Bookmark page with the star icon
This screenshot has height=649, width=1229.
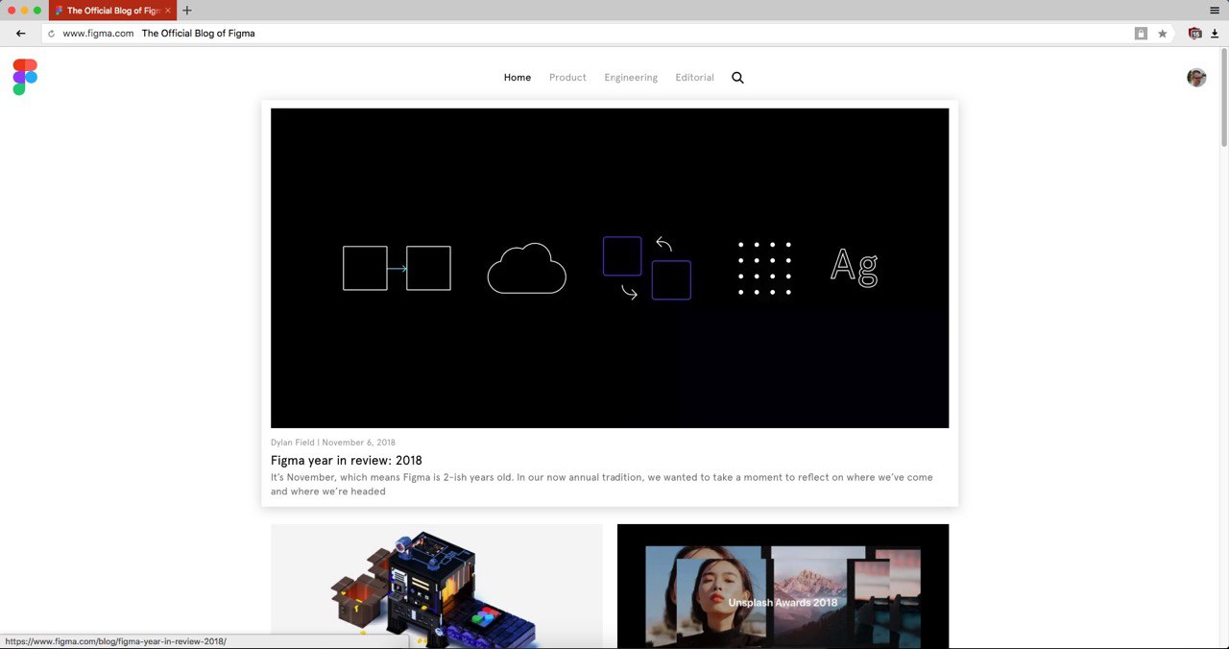[1163, 34]
